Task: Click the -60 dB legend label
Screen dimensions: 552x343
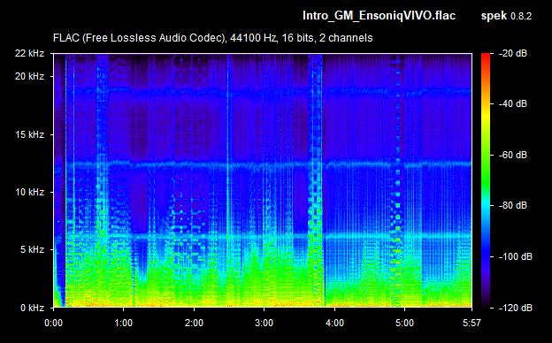Action: [513, 155]
